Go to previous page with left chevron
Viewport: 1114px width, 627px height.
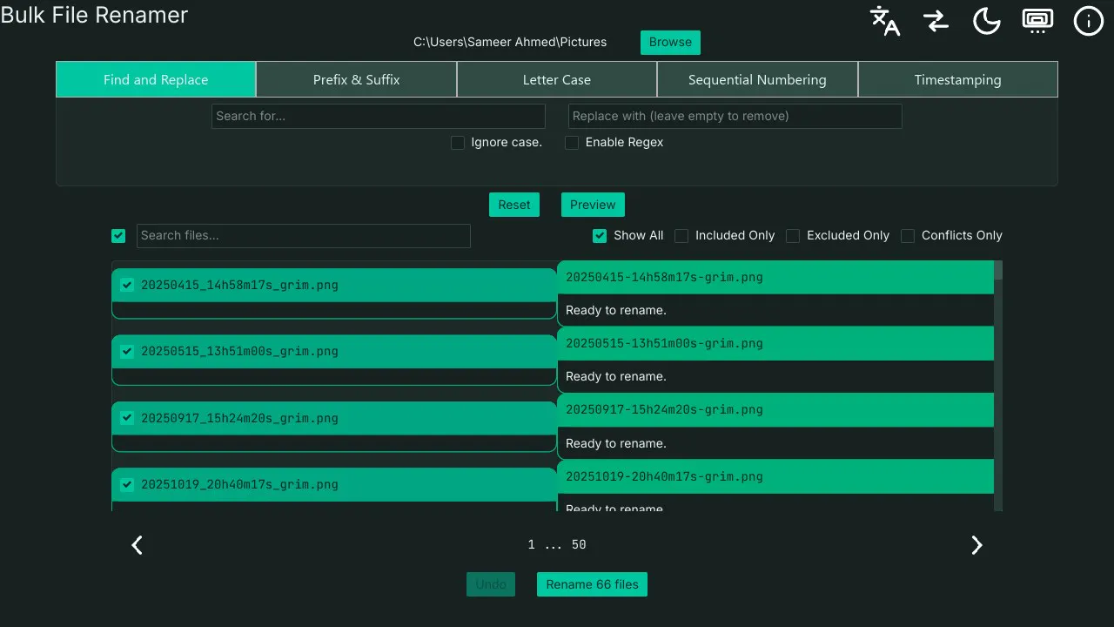click(137, 545)
